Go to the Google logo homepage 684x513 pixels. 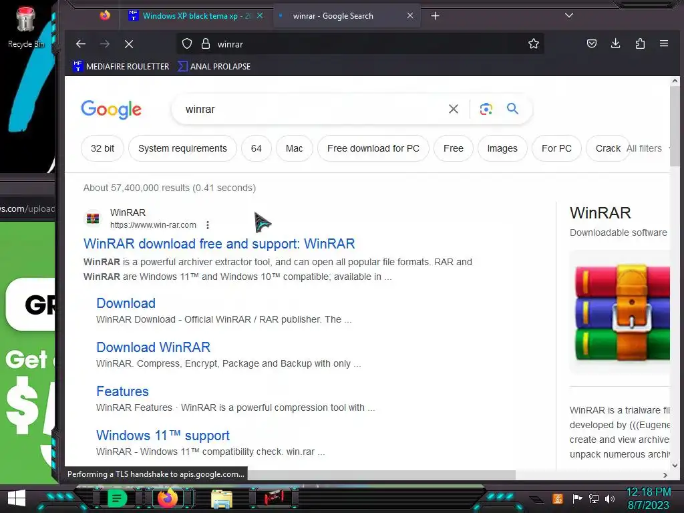click(112, 109)
